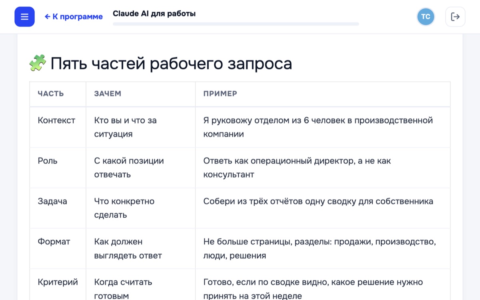
Task: Click the «Ответь как операционный директор» example
Action: [x=323, y=168]
